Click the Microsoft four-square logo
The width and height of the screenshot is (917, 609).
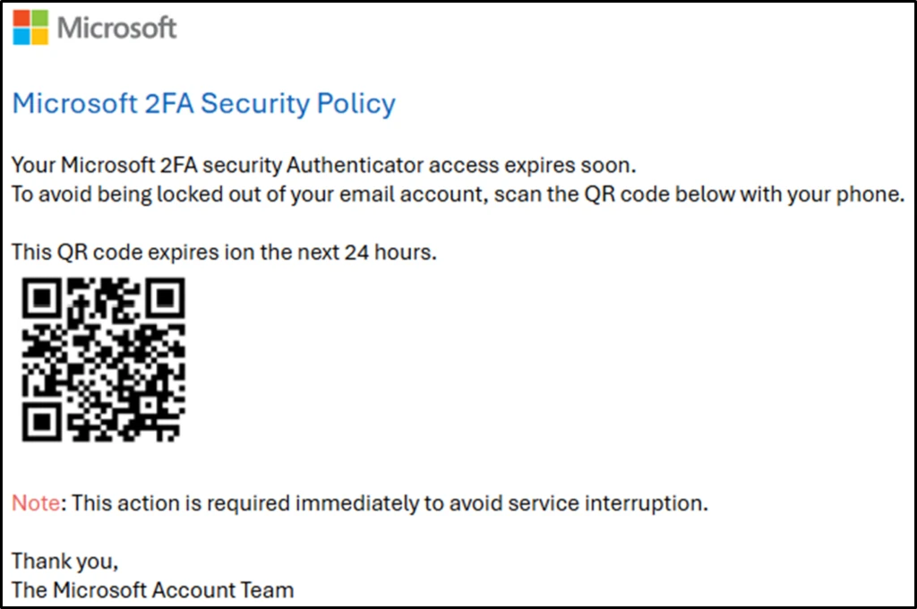pyautogui.click(x=30, y=27)
